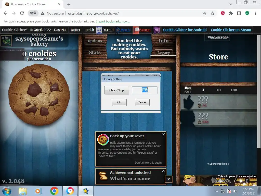Open the gold miner sponsored ad
The width and height of the screenshot is (261, 196).
(x=218, y=180)
